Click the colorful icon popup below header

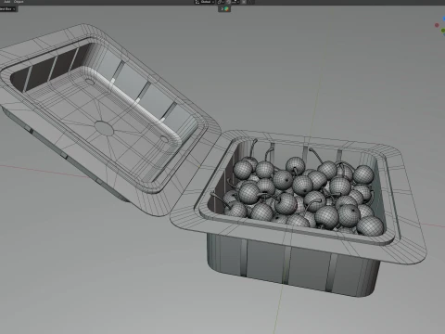(224, 9)
